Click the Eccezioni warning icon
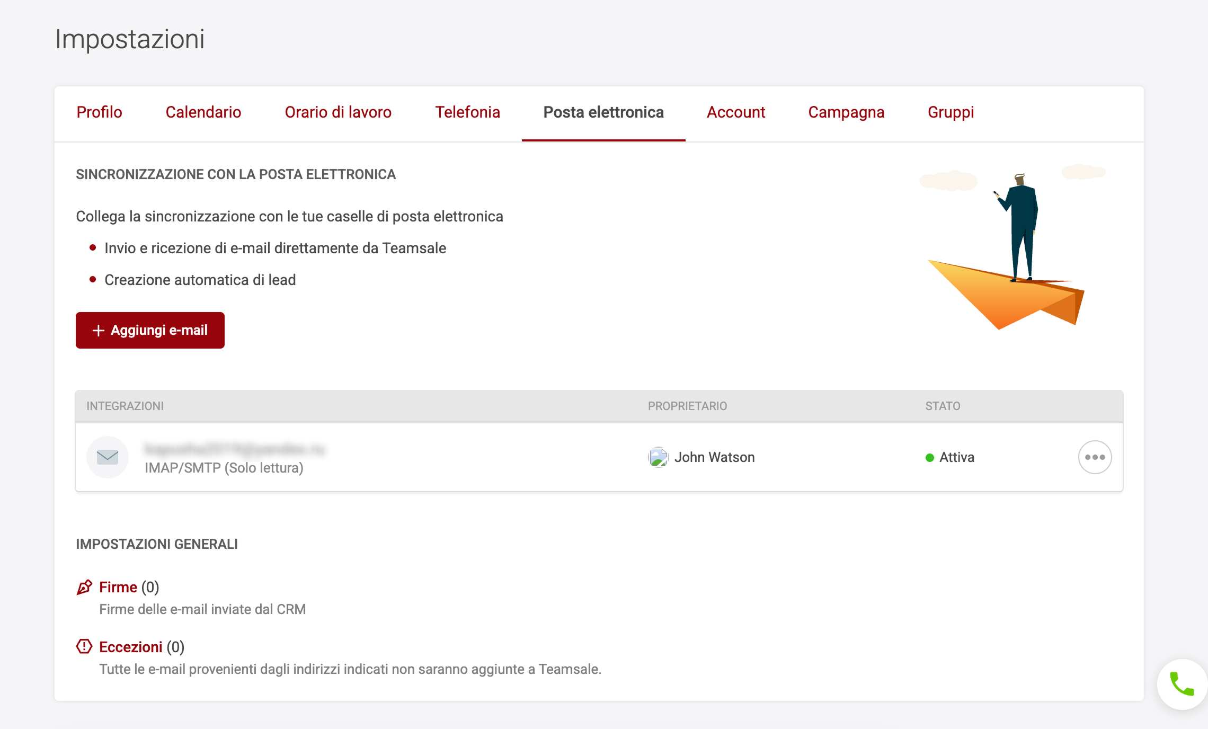The image size is (1208, 729). coord(84,646)
